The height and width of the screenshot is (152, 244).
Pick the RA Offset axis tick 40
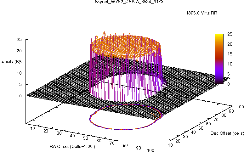[x=72, y=136]
